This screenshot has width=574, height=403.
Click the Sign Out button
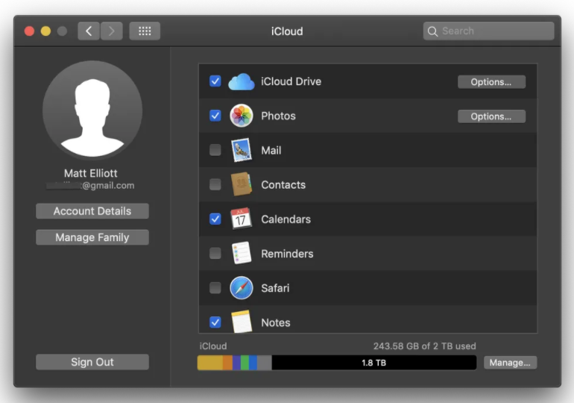coord(92,362)
